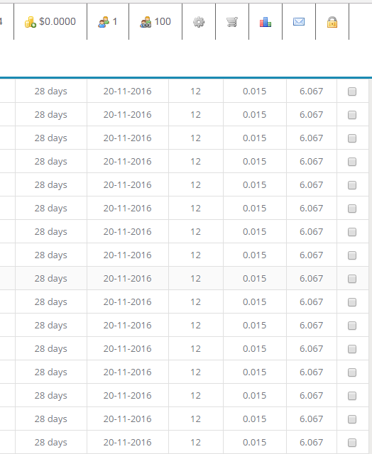372x454 pixels.
Task: Open rented referrals icon showing 100
Action: (146, 22)
